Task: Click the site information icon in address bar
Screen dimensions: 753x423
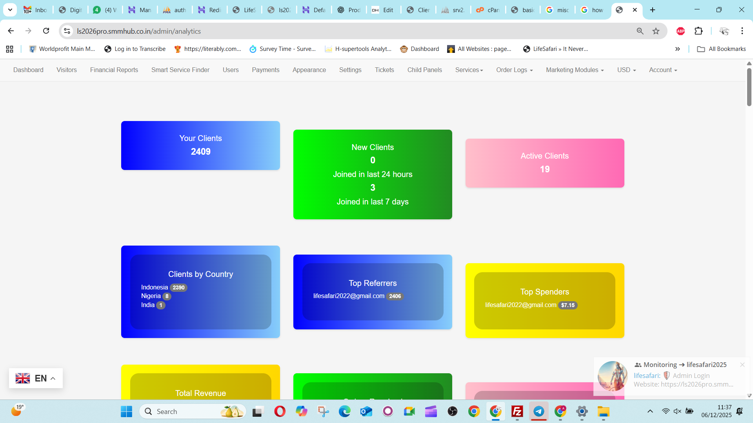Action: [67, 31]
